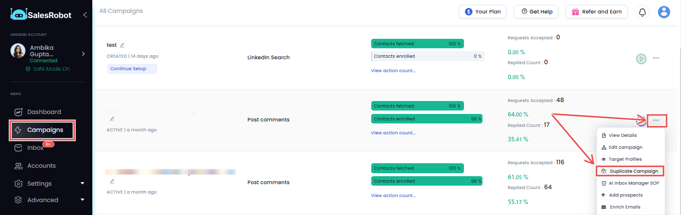Open the Accounts section in the sidebar
This screenshot has height=215, width=681.
[x=41, y=166]
